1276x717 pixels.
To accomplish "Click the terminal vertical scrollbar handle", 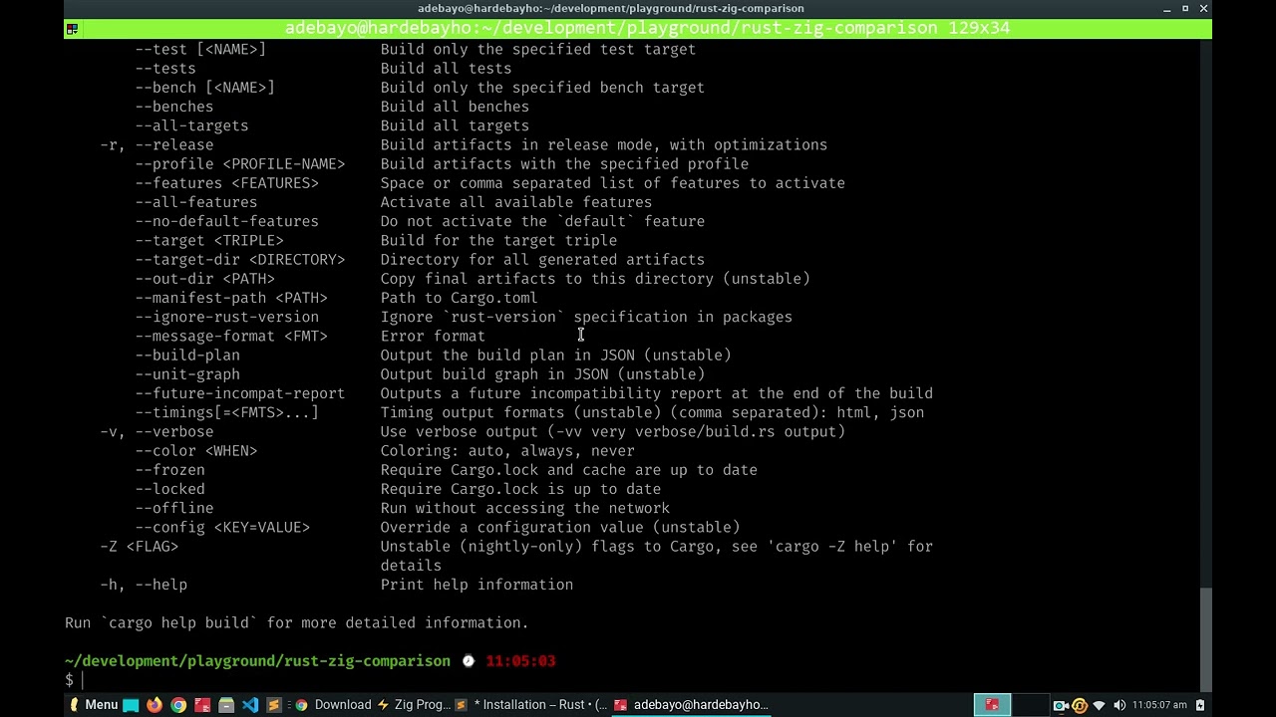I will tap(1206, 638).
